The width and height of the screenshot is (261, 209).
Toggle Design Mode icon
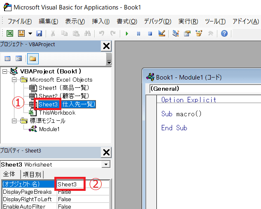click(x=161, y=34)
